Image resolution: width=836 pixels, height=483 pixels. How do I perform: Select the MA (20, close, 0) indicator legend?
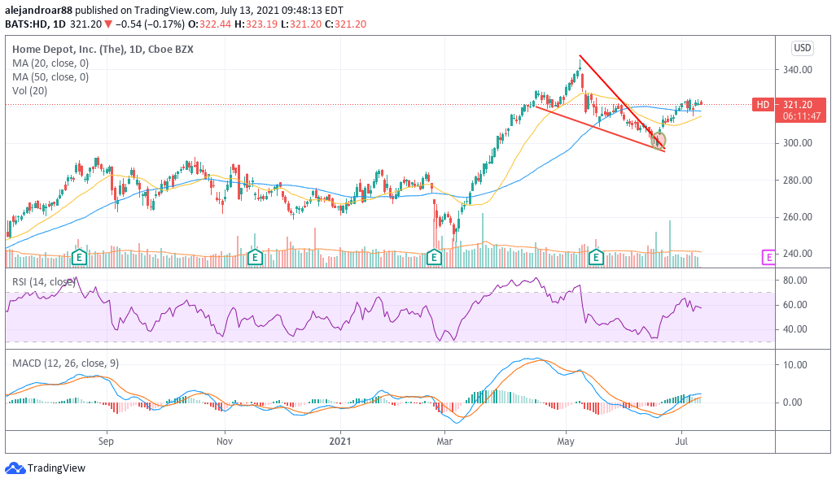[50, 63]
